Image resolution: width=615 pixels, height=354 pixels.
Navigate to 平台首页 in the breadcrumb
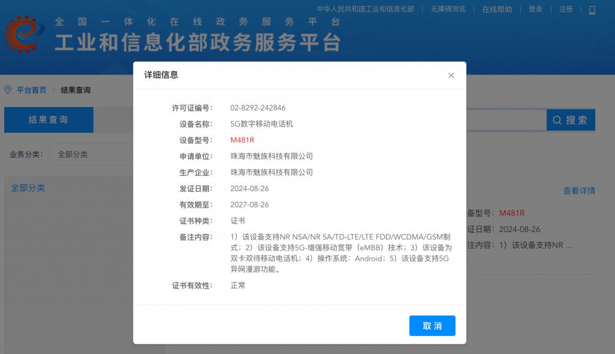click(31, 90)
